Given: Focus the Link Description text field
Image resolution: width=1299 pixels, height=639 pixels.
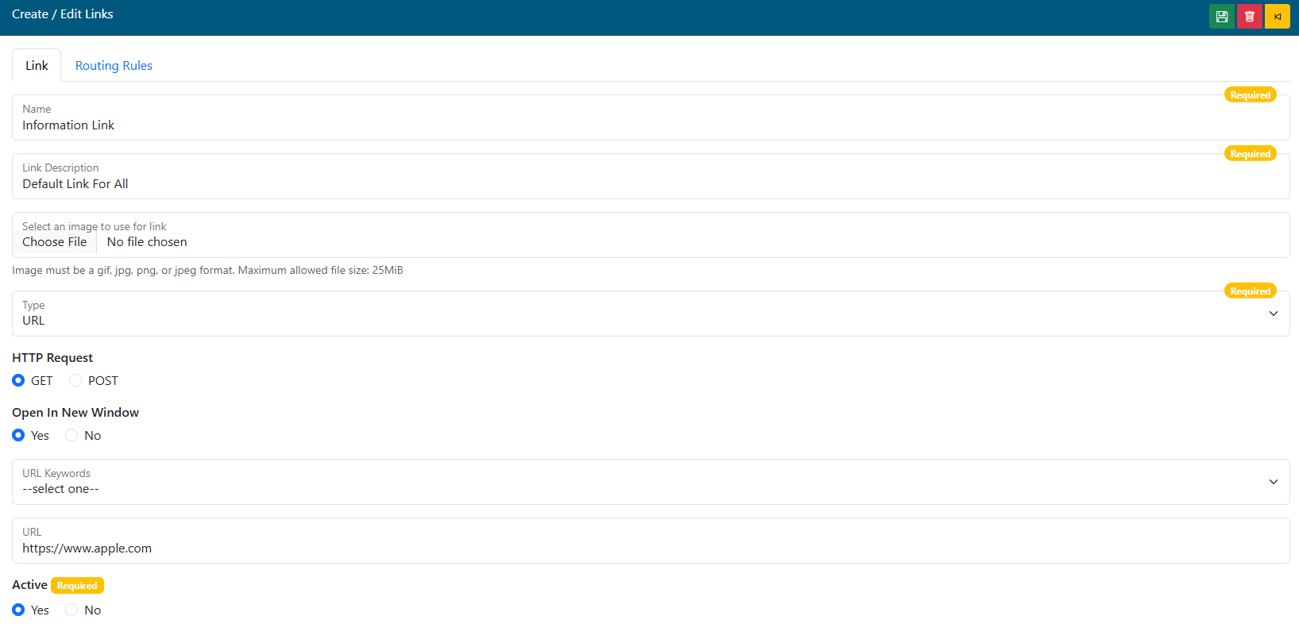Looking at the screenshot, I should tap(650, 184).
